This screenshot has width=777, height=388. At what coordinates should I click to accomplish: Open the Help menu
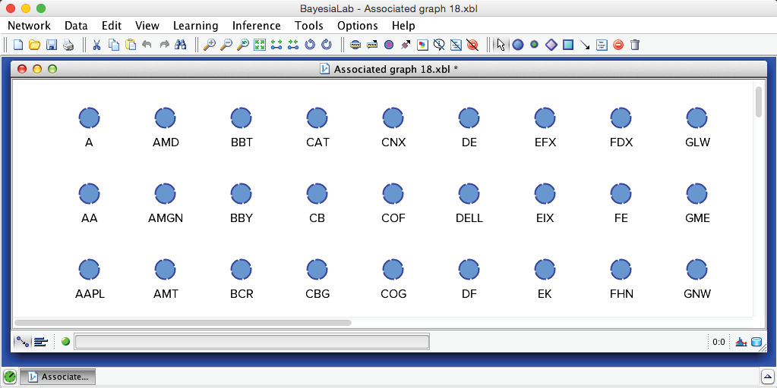pyautogui.click(x=403, y=26)
